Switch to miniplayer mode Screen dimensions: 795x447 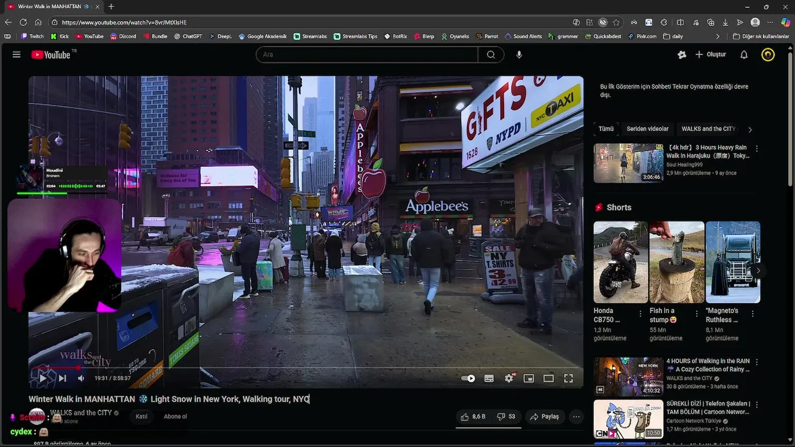(529, 378)
